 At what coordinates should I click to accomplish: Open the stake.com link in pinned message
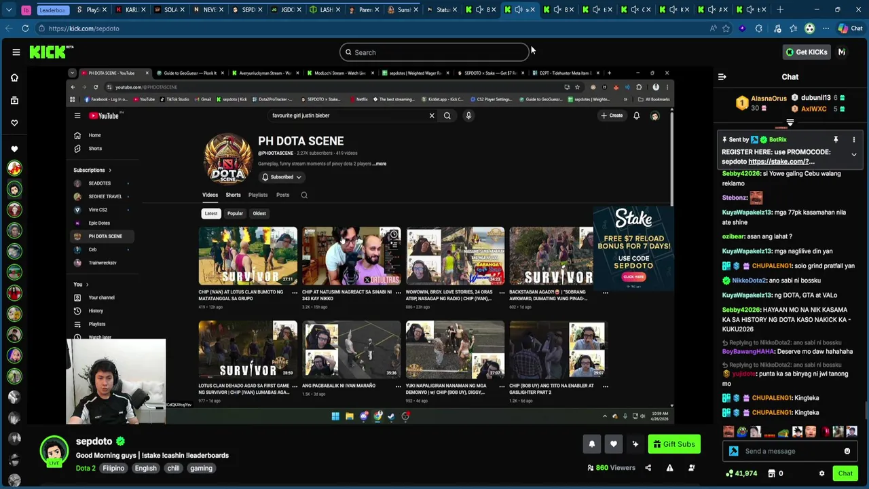point(781,162)
